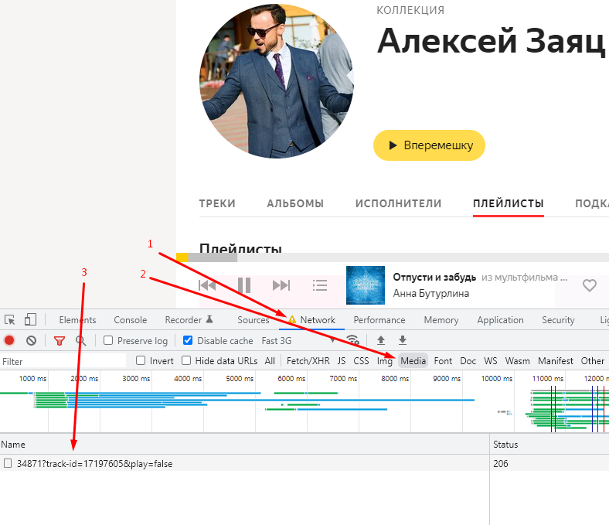
Task: Open the play queue list icon
Action: tap(320, 285)
